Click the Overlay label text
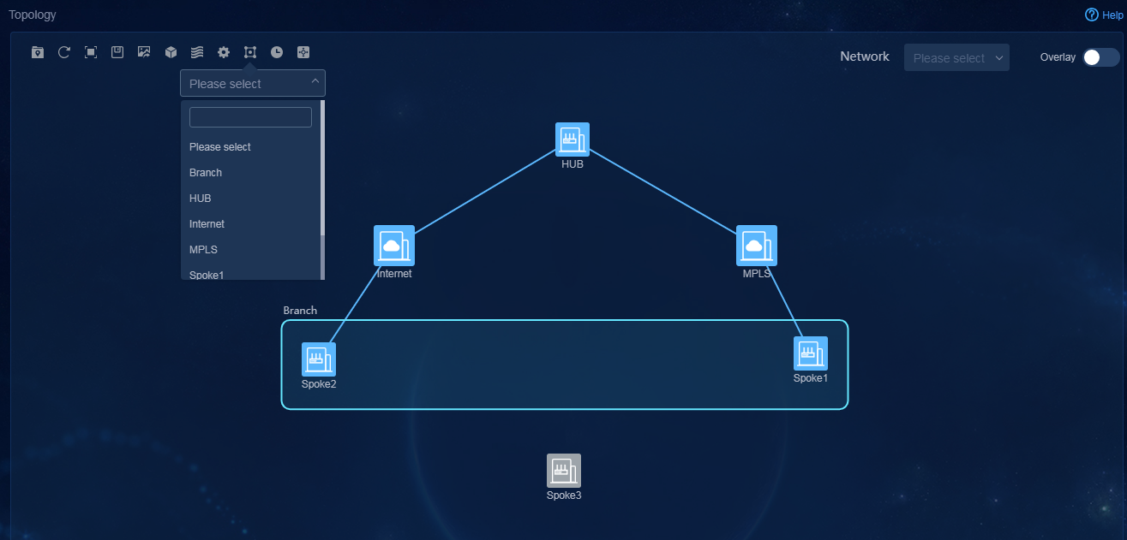 pyautogui.click(x=1058, y=57)
